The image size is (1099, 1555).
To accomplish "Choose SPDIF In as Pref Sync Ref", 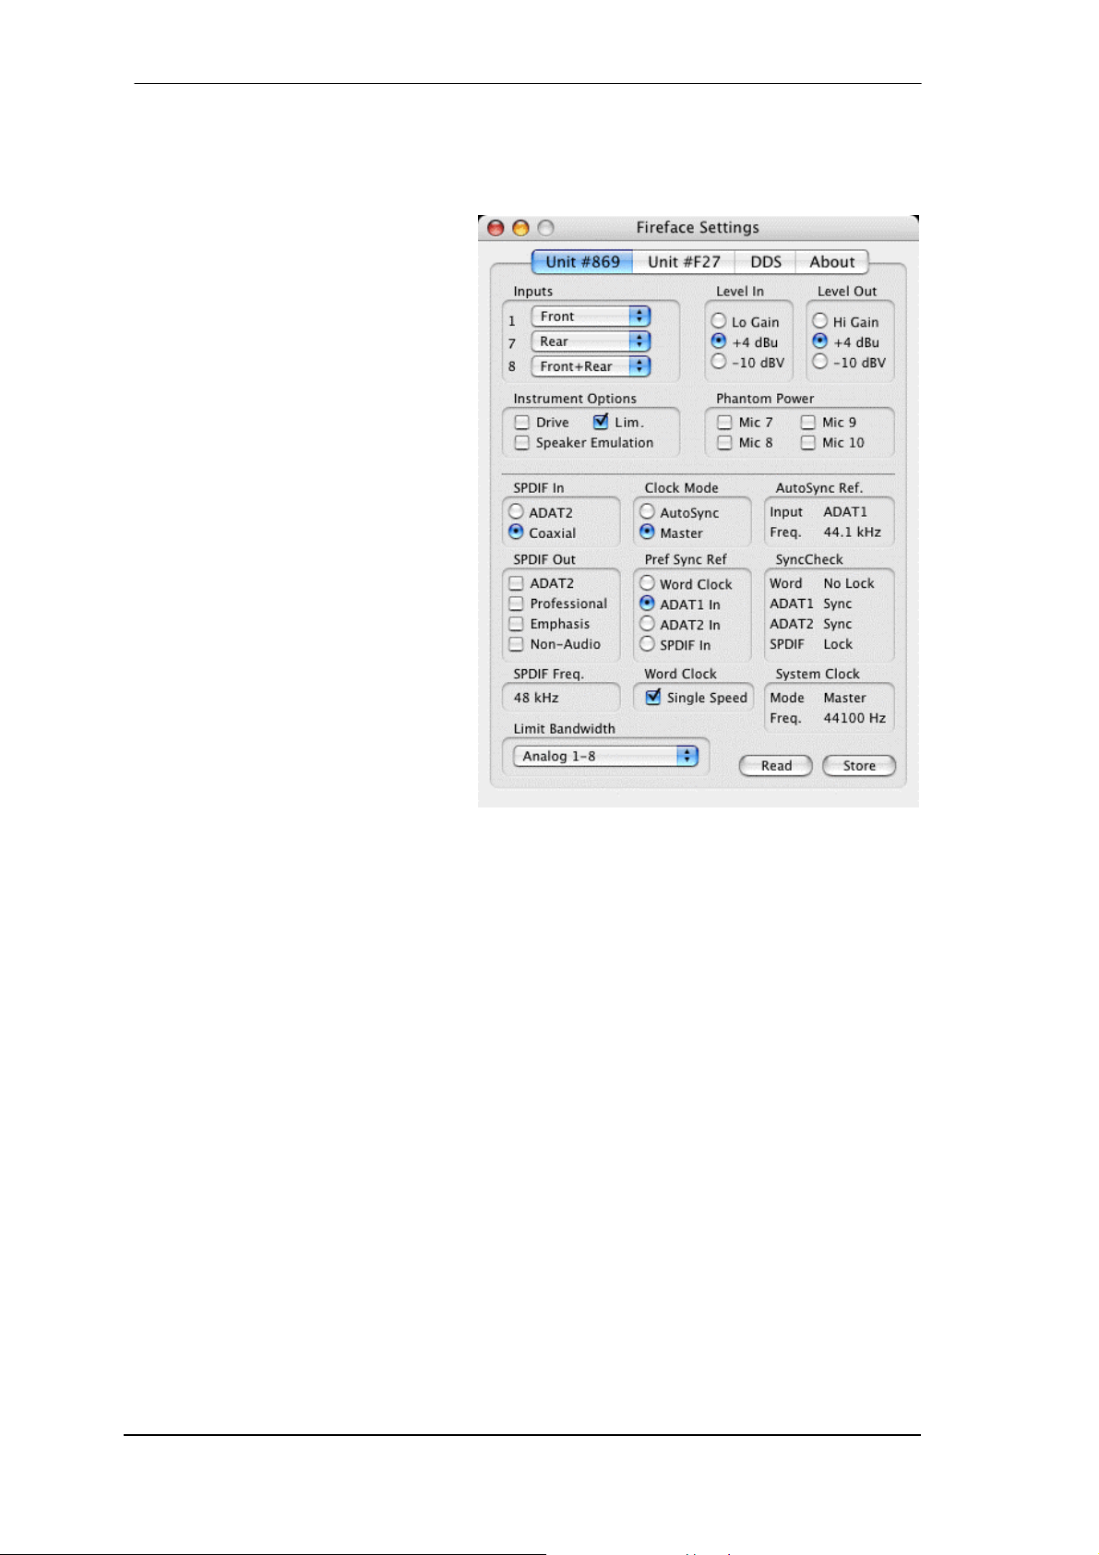I will click(x=648, y=644).
